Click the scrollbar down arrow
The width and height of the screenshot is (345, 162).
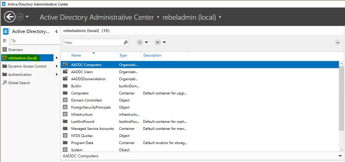pyautogui.click(x=342, y=149)
